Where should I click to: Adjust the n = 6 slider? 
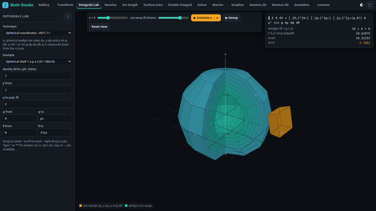(112, 18)
